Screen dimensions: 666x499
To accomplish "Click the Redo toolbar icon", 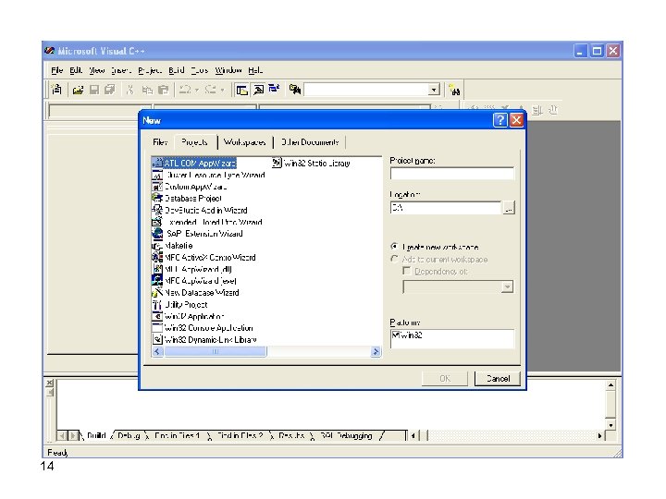I will pyautogui.click(x=211, y=90).
